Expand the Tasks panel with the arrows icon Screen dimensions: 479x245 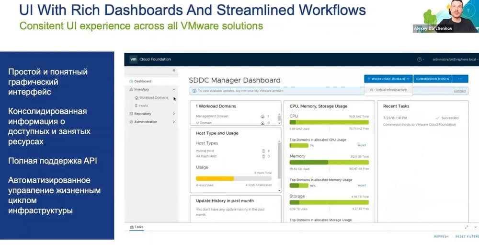[467, 227]
